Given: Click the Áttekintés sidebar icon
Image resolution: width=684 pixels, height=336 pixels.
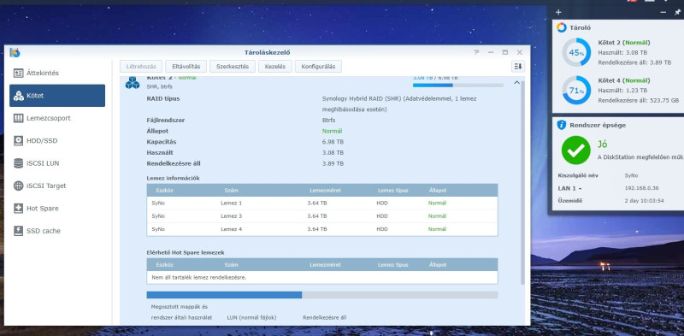Looking at the screenshot, I should [18, 73].
